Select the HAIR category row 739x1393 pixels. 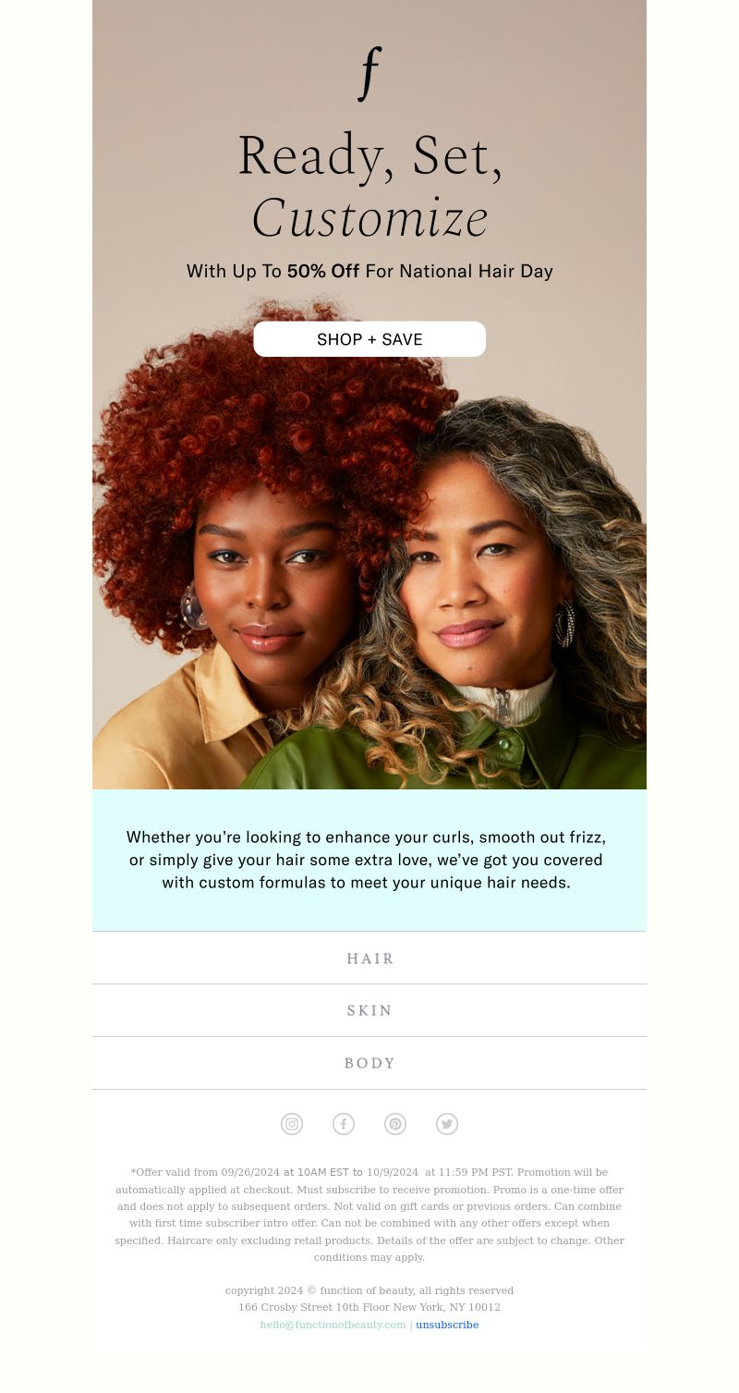click(369, 958)
